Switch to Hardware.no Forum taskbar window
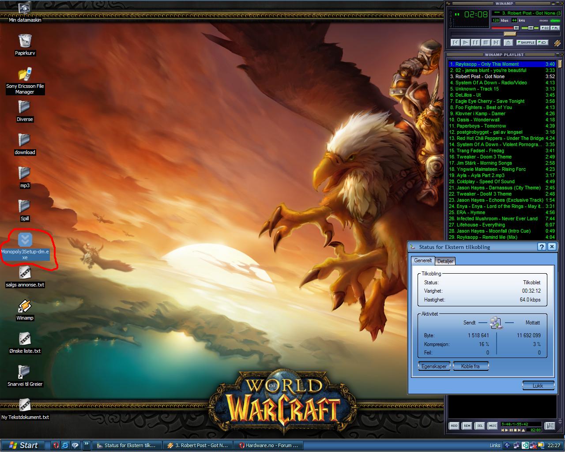The height and width of the screenshot is (452, 565). click(x=268, y=445)
